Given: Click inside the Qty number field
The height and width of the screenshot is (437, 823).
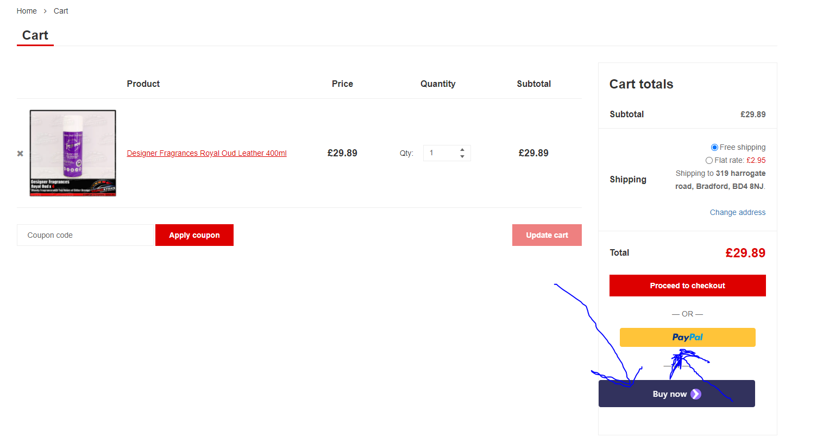Looking at the screenshot, I should point(441,153).
